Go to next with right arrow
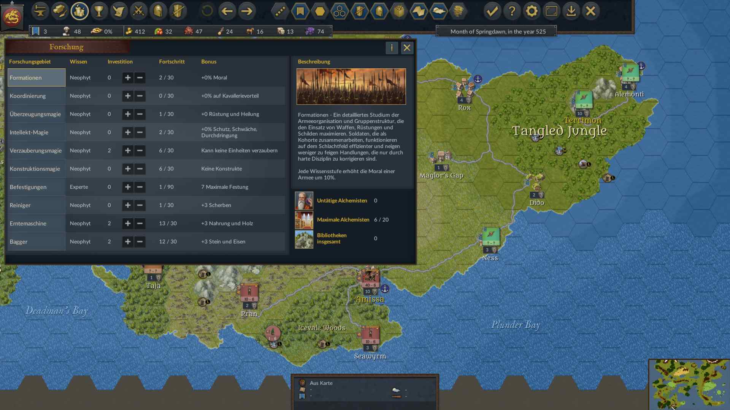Image resolution: width=730 pixels, height=410 pixels. [247, 11]
